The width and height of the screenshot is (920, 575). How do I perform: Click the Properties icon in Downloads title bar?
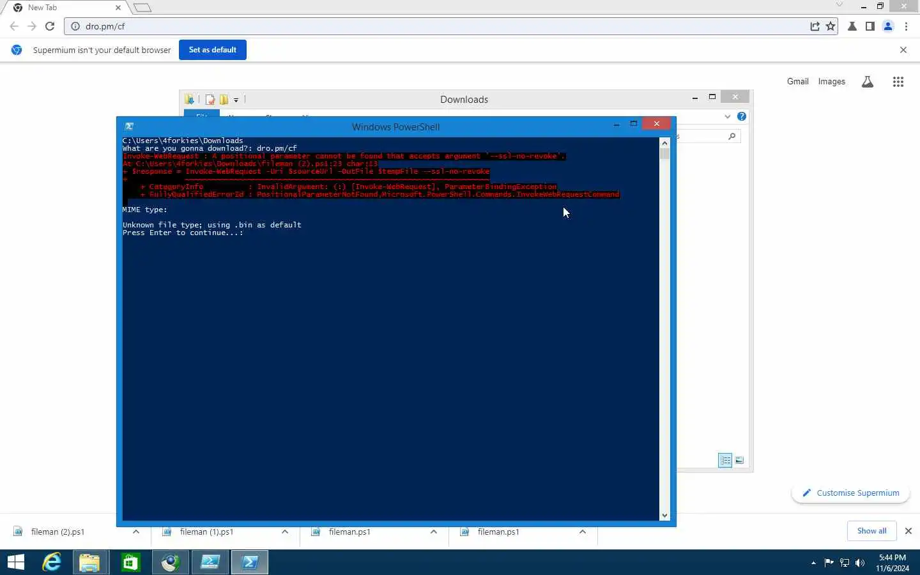[210, 100]
